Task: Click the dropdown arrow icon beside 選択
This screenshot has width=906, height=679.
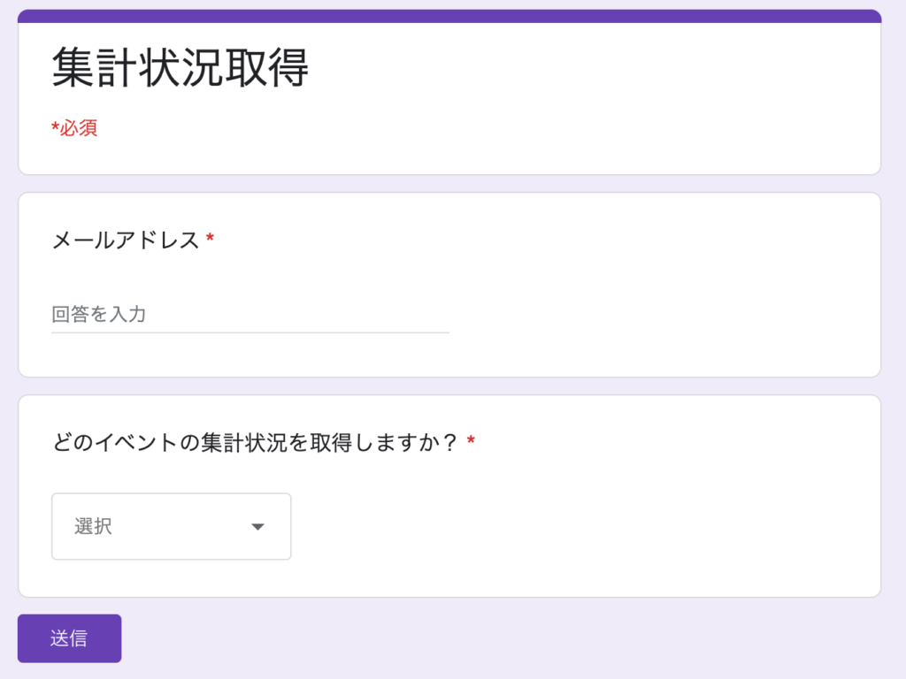Action: (257, 527)
